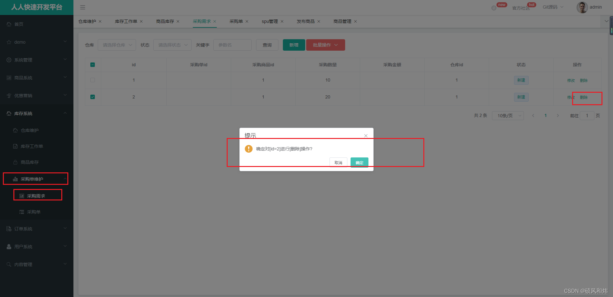Check the checkbox for row id 1

click(x=93, y=80)
